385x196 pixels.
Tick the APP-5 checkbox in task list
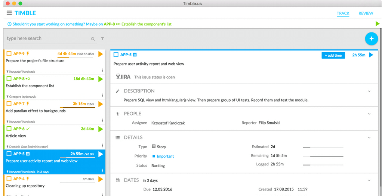point(9,154)
